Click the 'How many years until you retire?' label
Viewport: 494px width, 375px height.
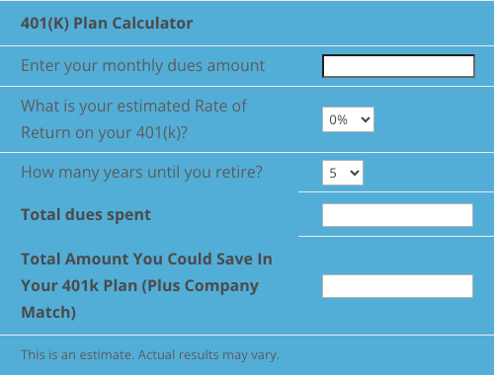click(141, 173)
